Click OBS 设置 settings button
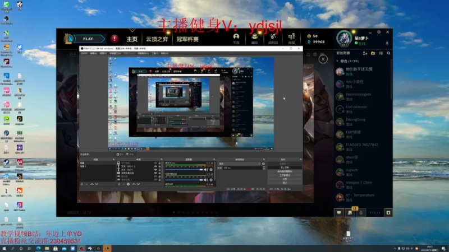The height and width of the screenshot is (252, 449). [x=285, y=179]
